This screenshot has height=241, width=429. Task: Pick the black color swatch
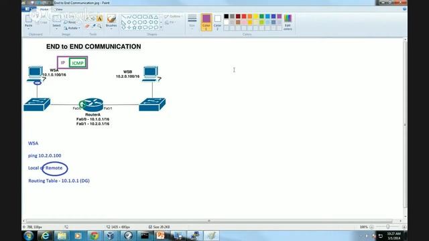click(227, 16)
